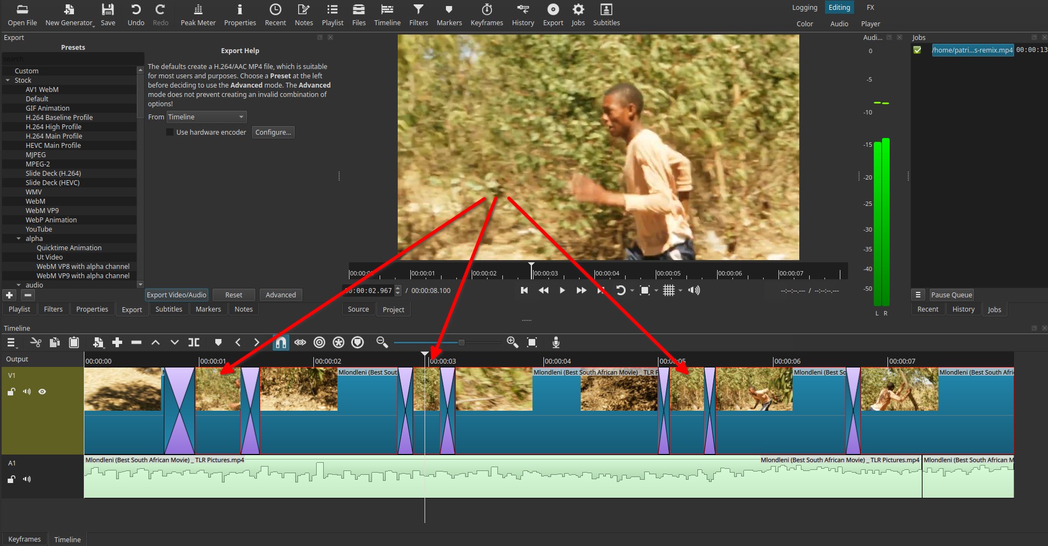Toggle the timeline Snap magnet button
This screenshot has width=1048, height=546.
pyautogui.click(x=280, y=342)
